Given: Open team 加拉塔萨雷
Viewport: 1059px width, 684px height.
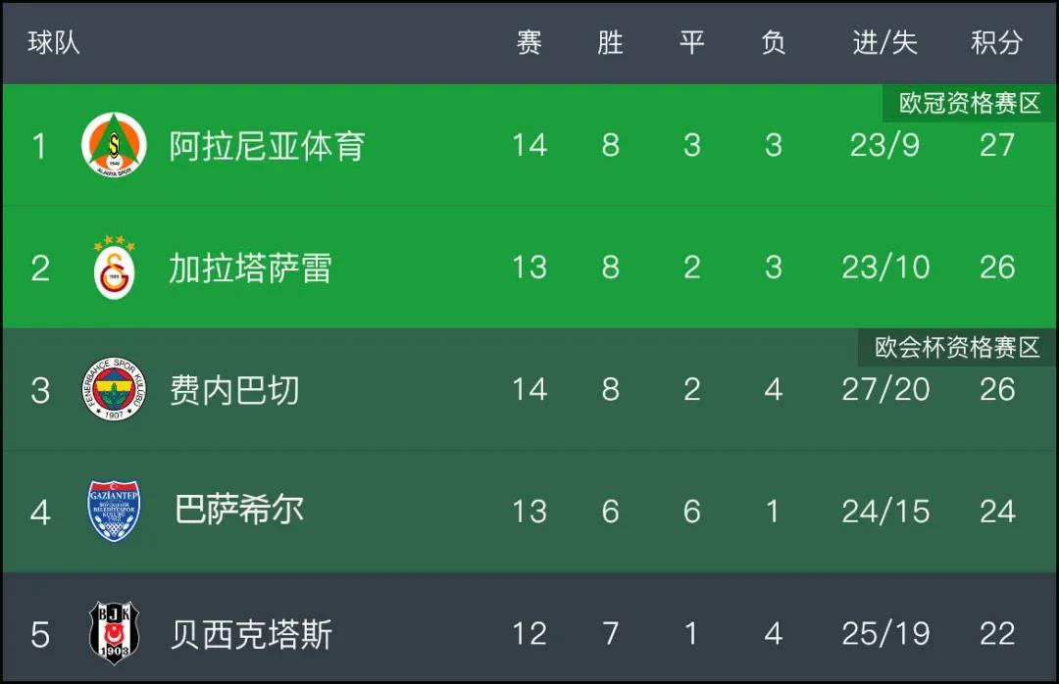Looking at the screenshot, I should coord(250,269).
